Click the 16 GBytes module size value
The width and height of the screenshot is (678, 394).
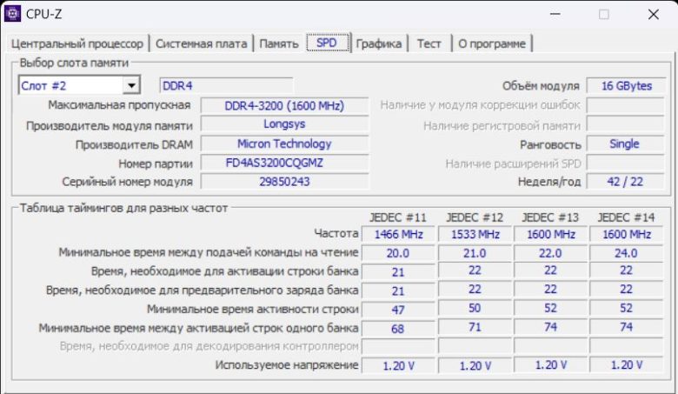626,85
